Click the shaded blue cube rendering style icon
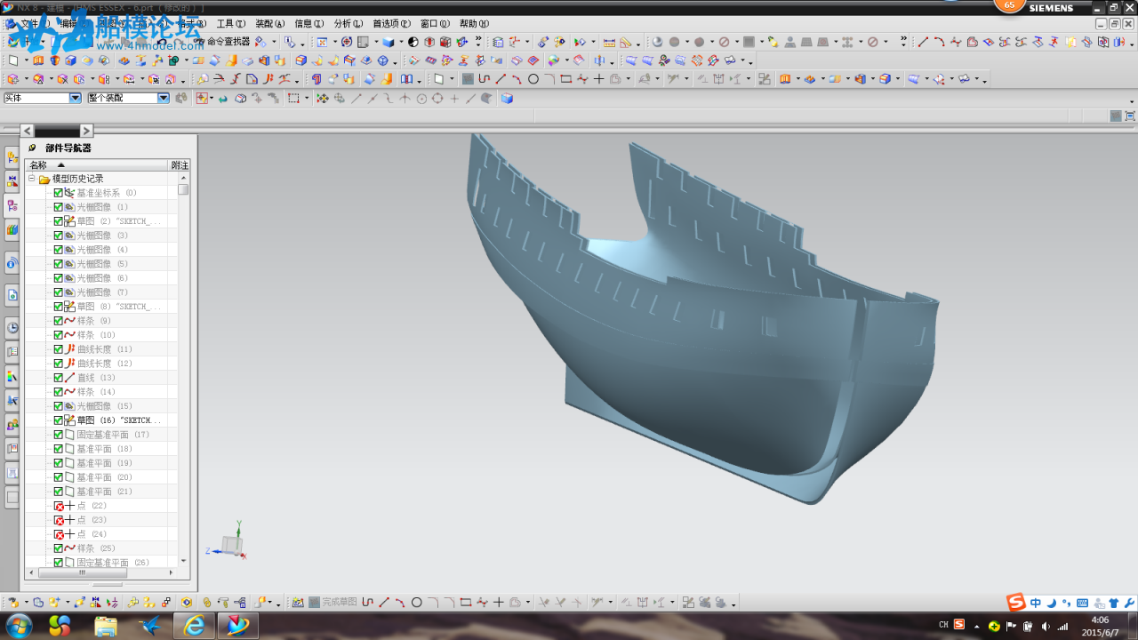 (x=389, y=42)
